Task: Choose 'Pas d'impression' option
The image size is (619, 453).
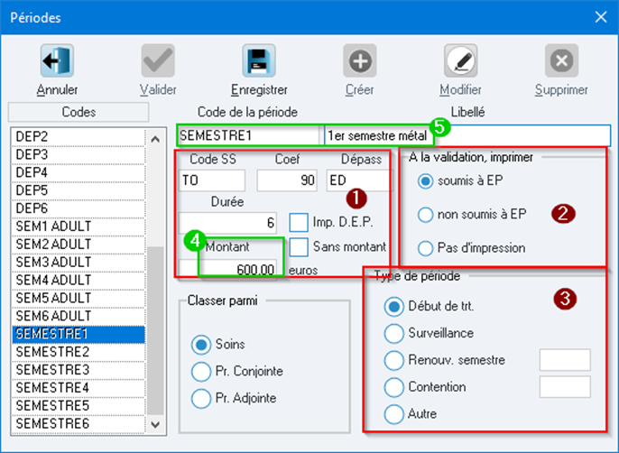Action: [426, 248]
